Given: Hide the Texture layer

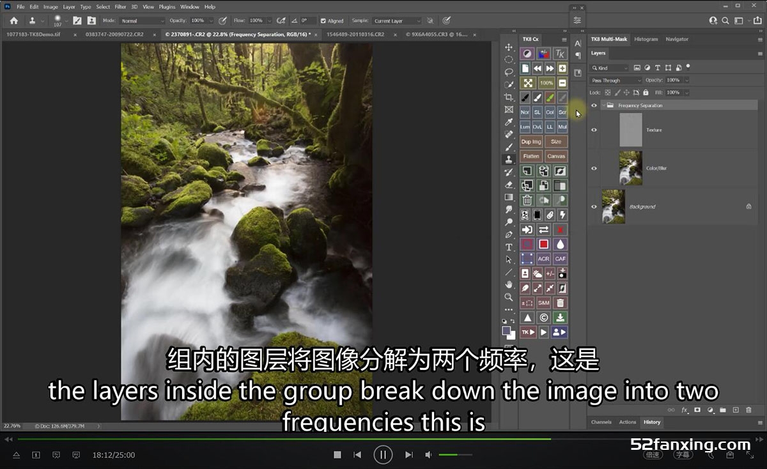Looking at the screenshot, I should pos(594,130).
